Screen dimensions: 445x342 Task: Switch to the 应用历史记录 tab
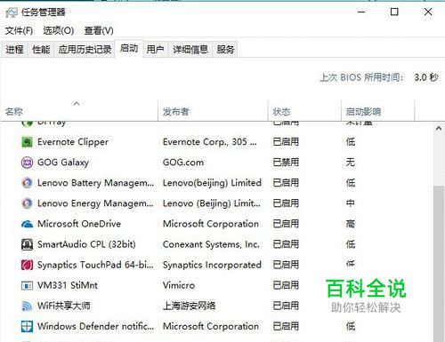[x=85, y=49]
